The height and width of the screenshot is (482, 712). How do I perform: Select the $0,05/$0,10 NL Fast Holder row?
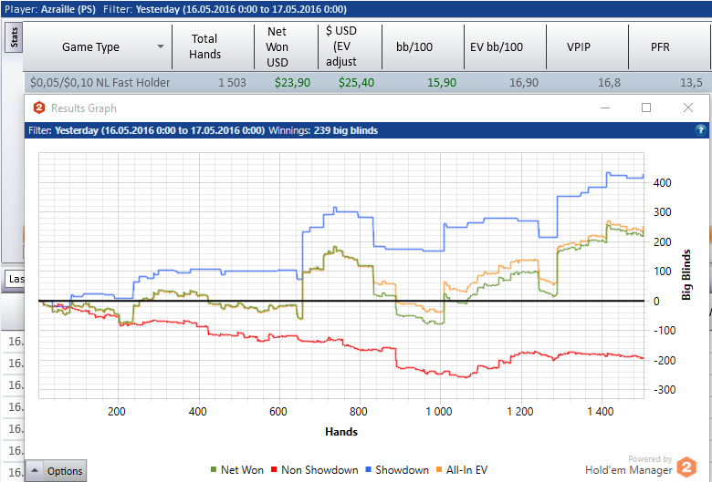(367, 83)
